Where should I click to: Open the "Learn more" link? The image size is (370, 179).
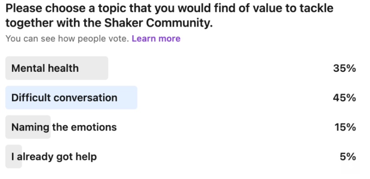[x=156, y=39]
